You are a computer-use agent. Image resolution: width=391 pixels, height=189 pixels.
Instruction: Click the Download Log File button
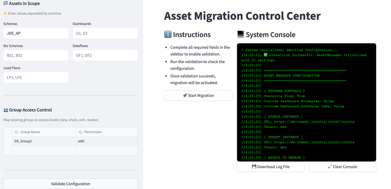tap(270, 167)
